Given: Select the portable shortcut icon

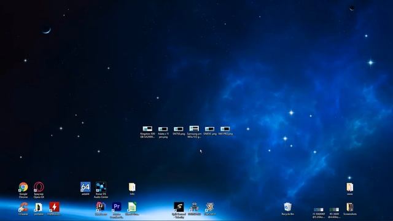Looking at the screenshot, I should [39, 207].
